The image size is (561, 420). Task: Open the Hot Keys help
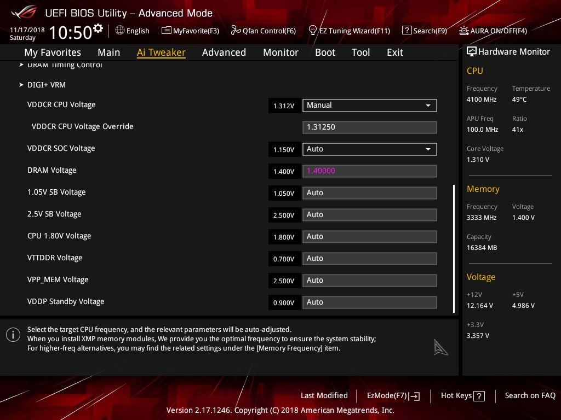462,396
